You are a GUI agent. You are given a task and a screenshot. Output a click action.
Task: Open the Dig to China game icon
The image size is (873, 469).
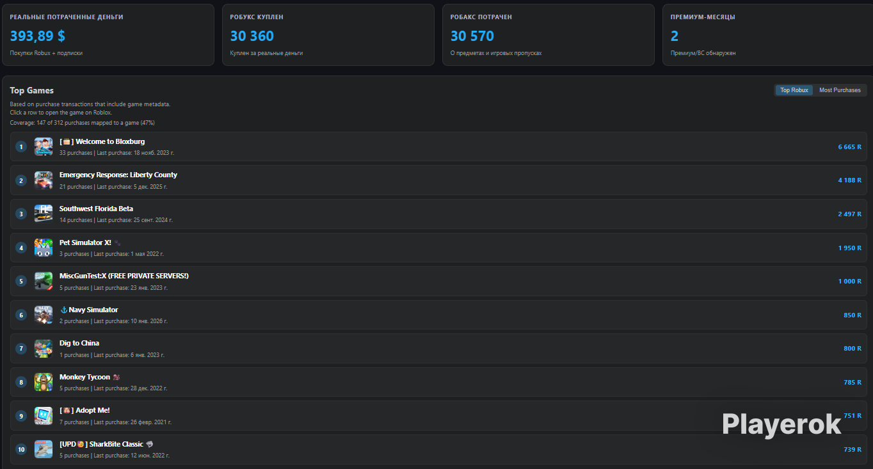(44, 349)
